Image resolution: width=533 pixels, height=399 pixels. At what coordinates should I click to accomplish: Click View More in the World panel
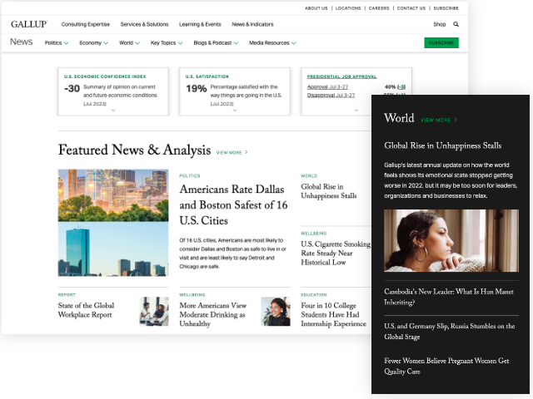(x=439, y=120)
